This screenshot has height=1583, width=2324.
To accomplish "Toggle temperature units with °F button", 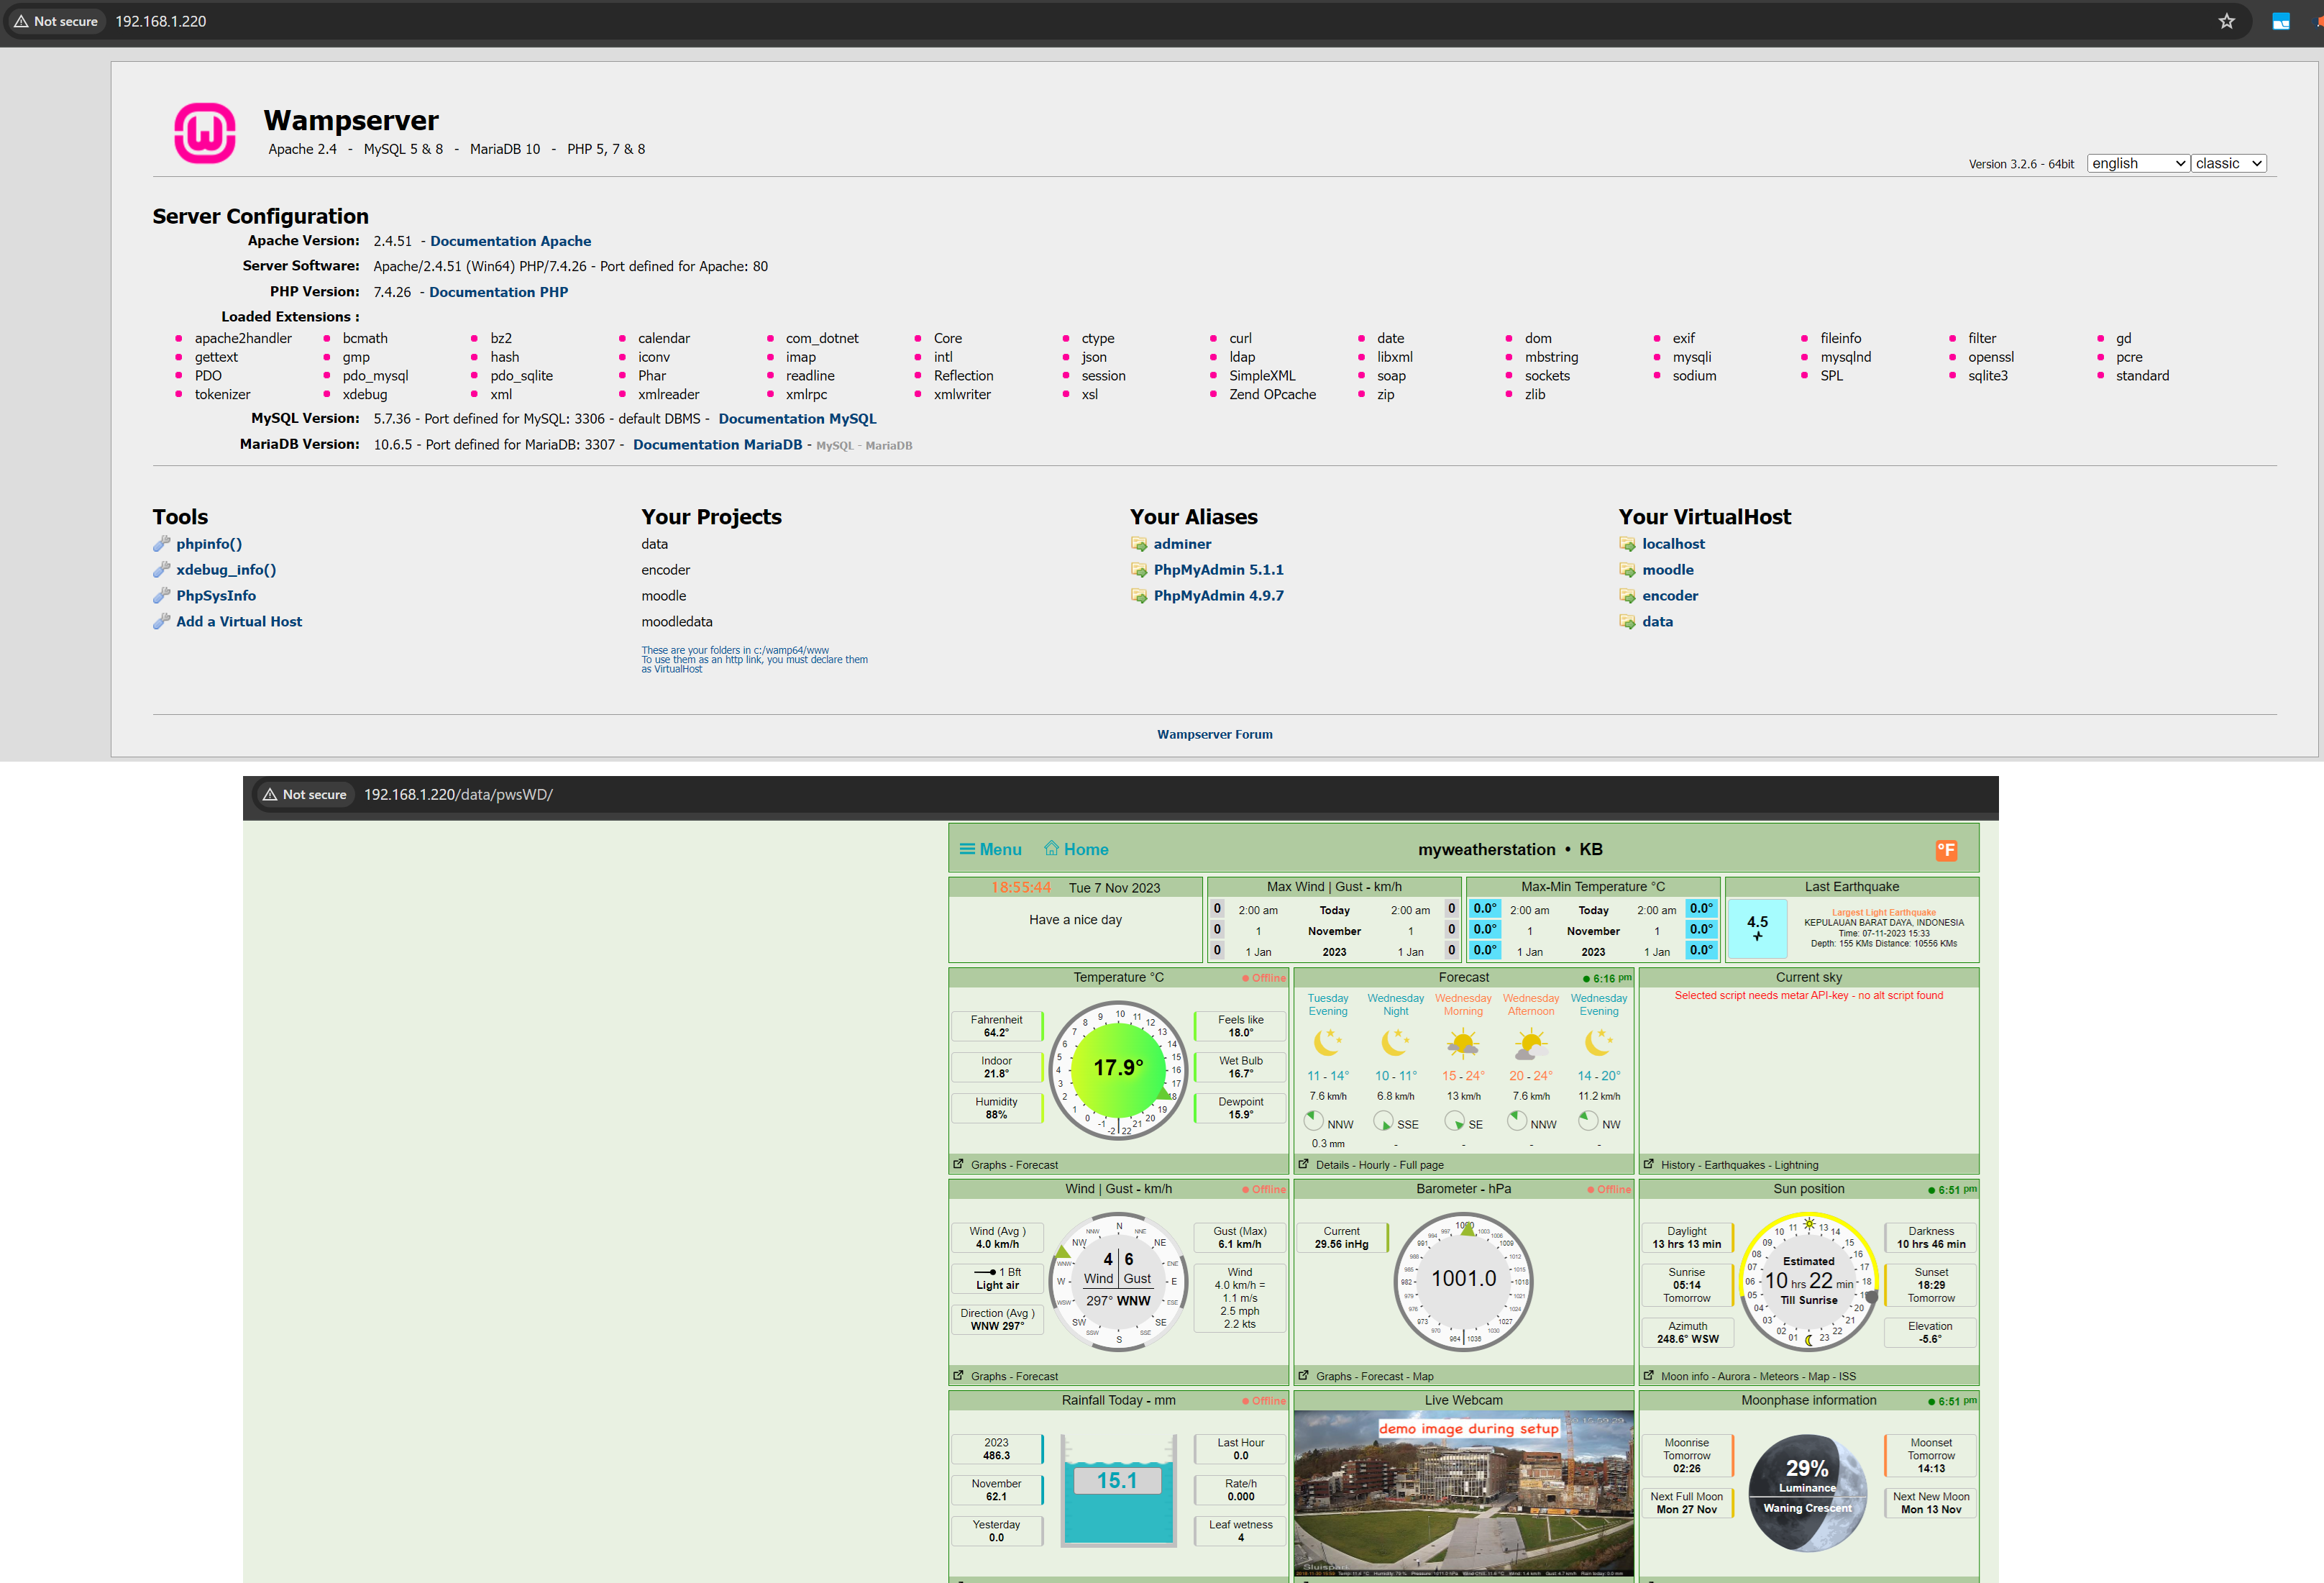I will point(1946,850).
